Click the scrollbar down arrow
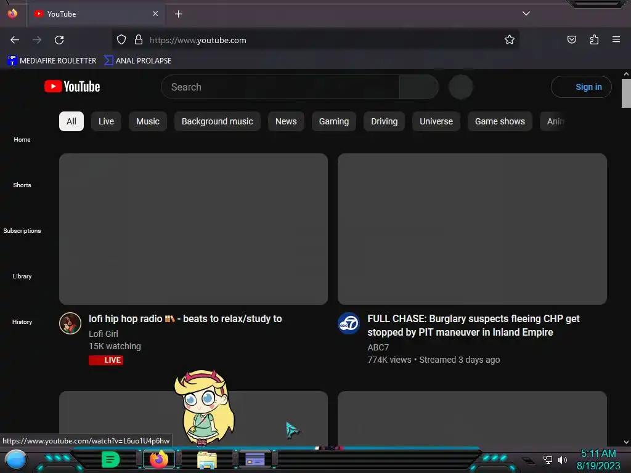The height and width of the screenshot is (473, 631). point(626,442)
